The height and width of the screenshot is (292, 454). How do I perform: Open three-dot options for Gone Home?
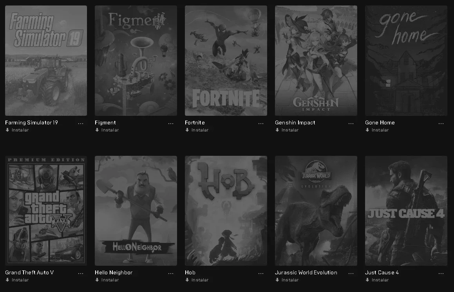click(441, 124)
